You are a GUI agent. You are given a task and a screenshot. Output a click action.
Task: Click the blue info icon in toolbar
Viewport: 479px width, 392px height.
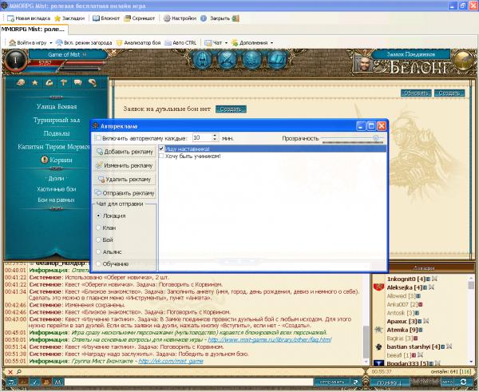point(204,18)
